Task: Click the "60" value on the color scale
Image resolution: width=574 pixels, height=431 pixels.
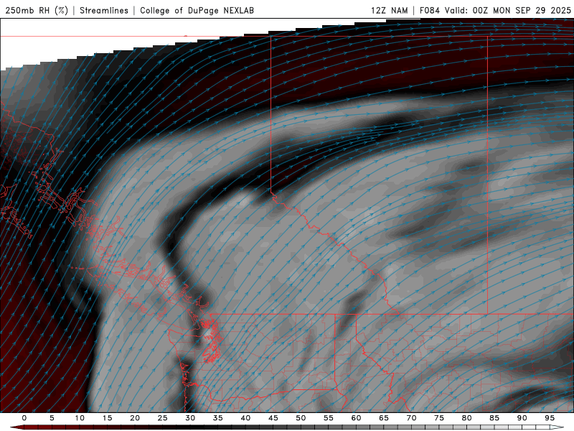Action: pos(356,418)
